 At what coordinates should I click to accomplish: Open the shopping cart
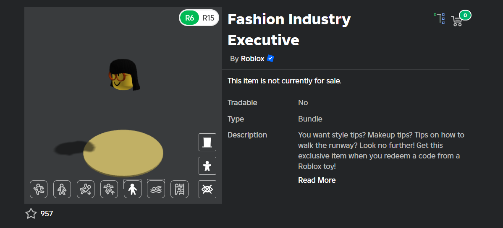click(456, 21)
